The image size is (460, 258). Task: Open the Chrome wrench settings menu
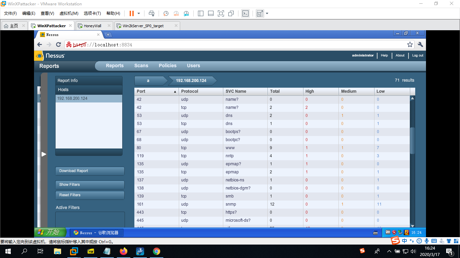pos(420,45)
